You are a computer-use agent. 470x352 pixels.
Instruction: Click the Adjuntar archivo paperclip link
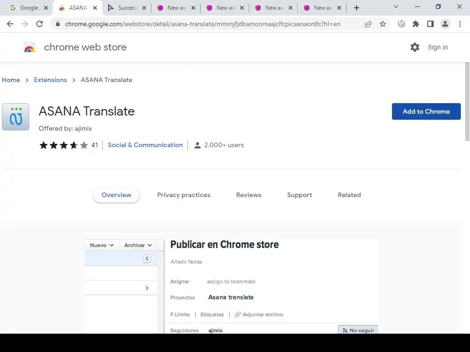[x=259, y=314]
